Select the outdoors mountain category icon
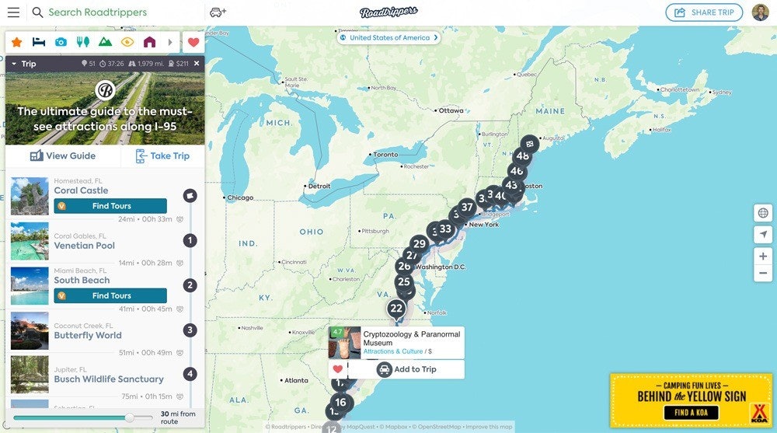Image resolution: width=777 pixels, height=433 pixels. click(105, 42)
